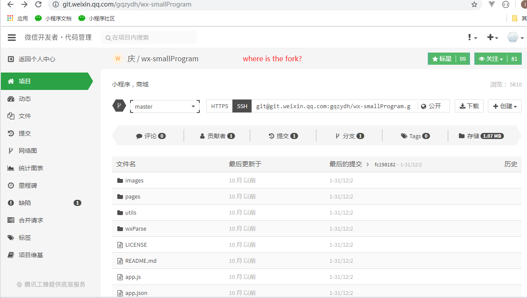Open the app.json file
Image resolution: width=527 pixels, height=298 pixels.
(x=136, y=293)
